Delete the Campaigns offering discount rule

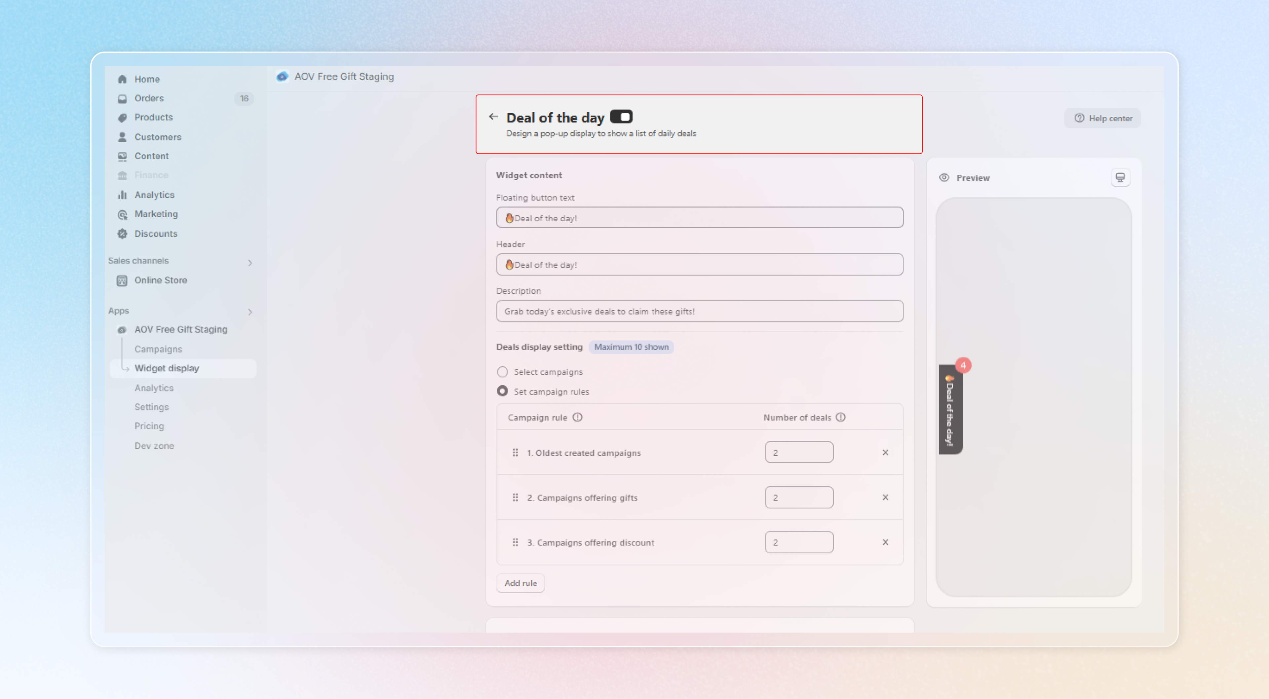[885, 542]
